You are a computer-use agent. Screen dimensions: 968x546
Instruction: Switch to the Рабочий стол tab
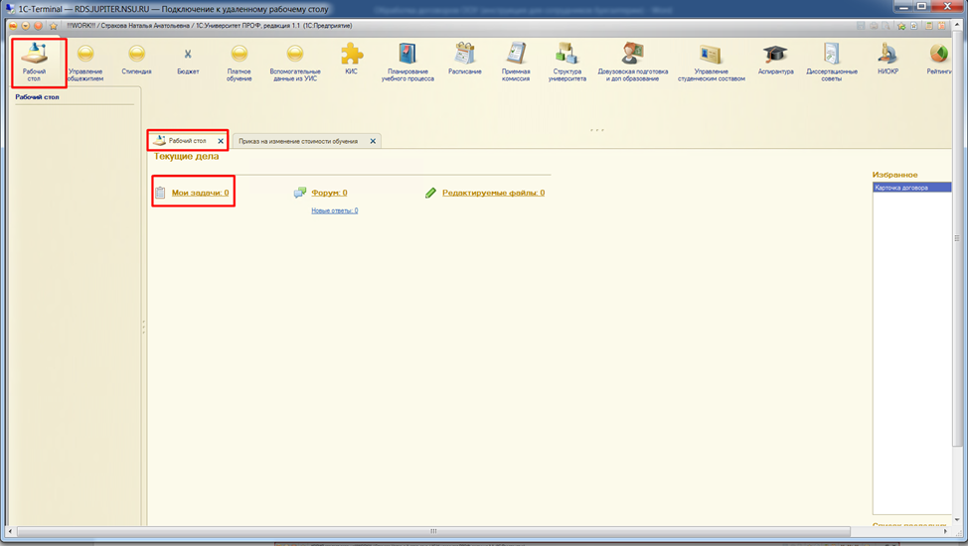point(187,141)
